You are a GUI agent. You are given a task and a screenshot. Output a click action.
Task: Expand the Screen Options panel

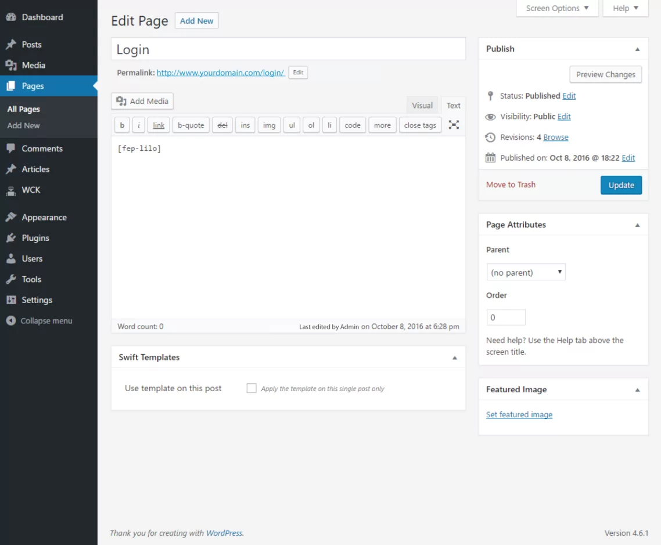[x=557, y=8]
